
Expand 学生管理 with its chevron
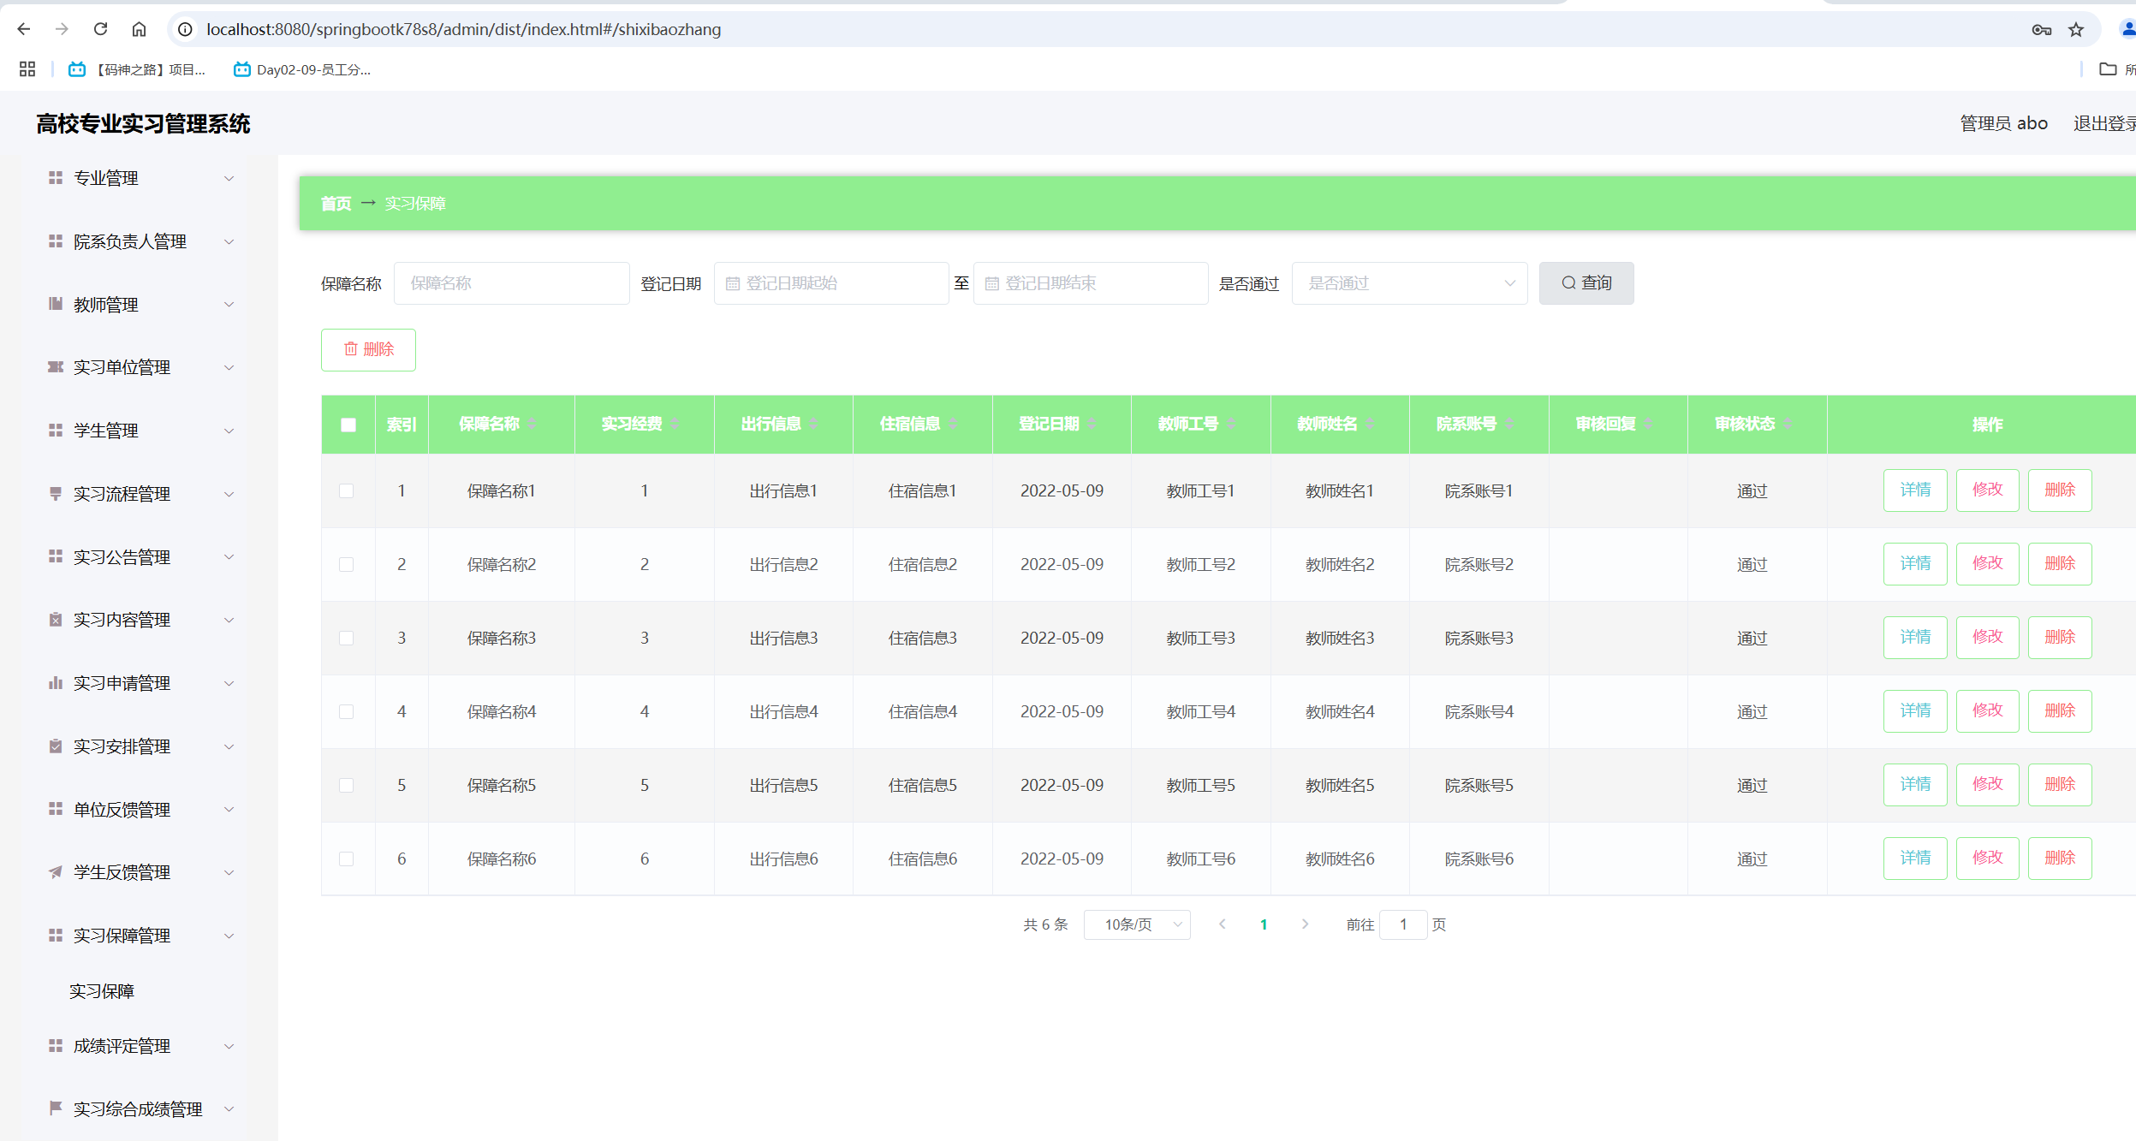tap(229, 431)
